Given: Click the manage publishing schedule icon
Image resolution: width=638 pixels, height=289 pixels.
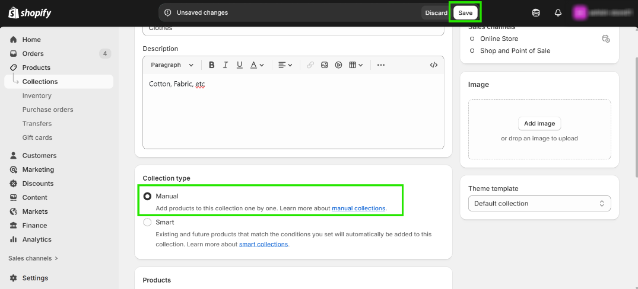Looking at the screenshot, I should (606, 39).
